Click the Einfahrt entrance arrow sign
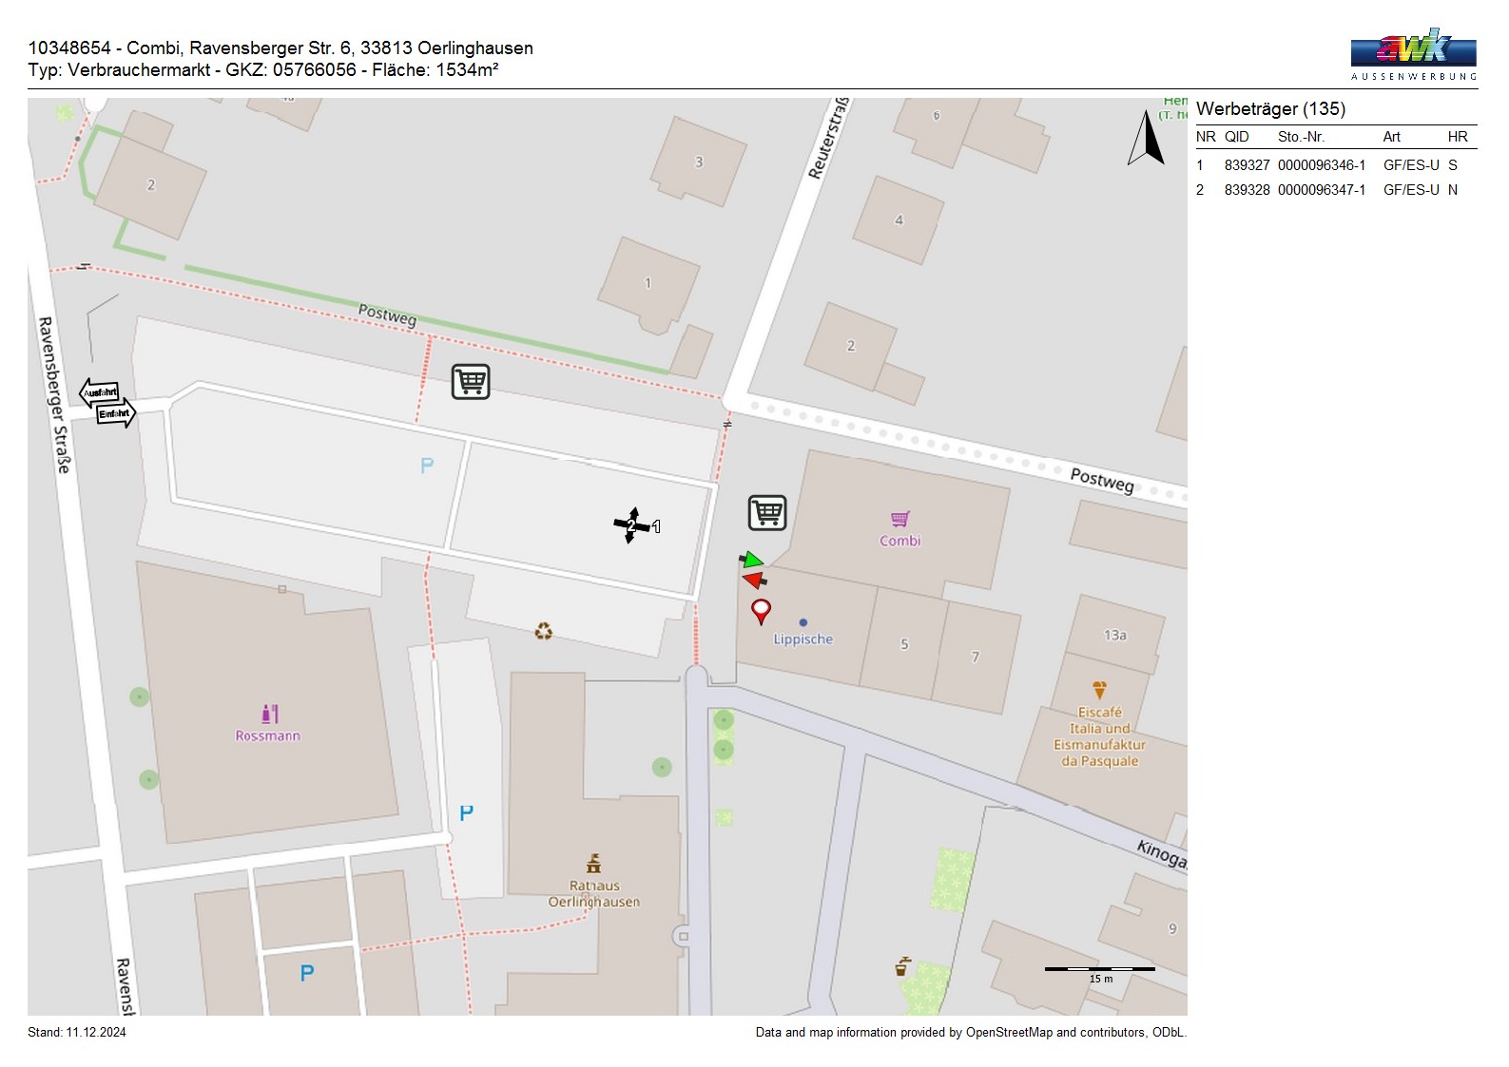This screenshot has width=1509, height=1067. [x=116, y=413]
